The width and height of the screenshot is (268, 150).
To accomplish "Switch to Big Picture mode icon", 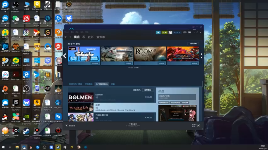I will [189, 32].
